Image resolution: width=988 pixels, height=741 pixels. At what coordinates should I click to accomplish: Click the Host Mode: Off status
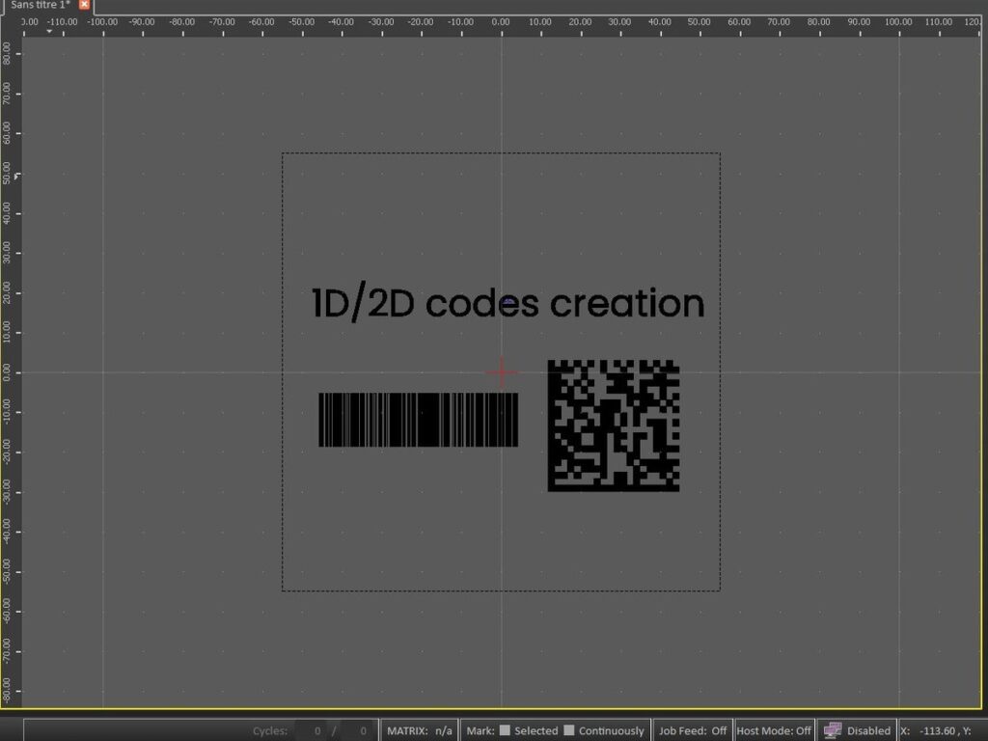click(x=774, y=731)
